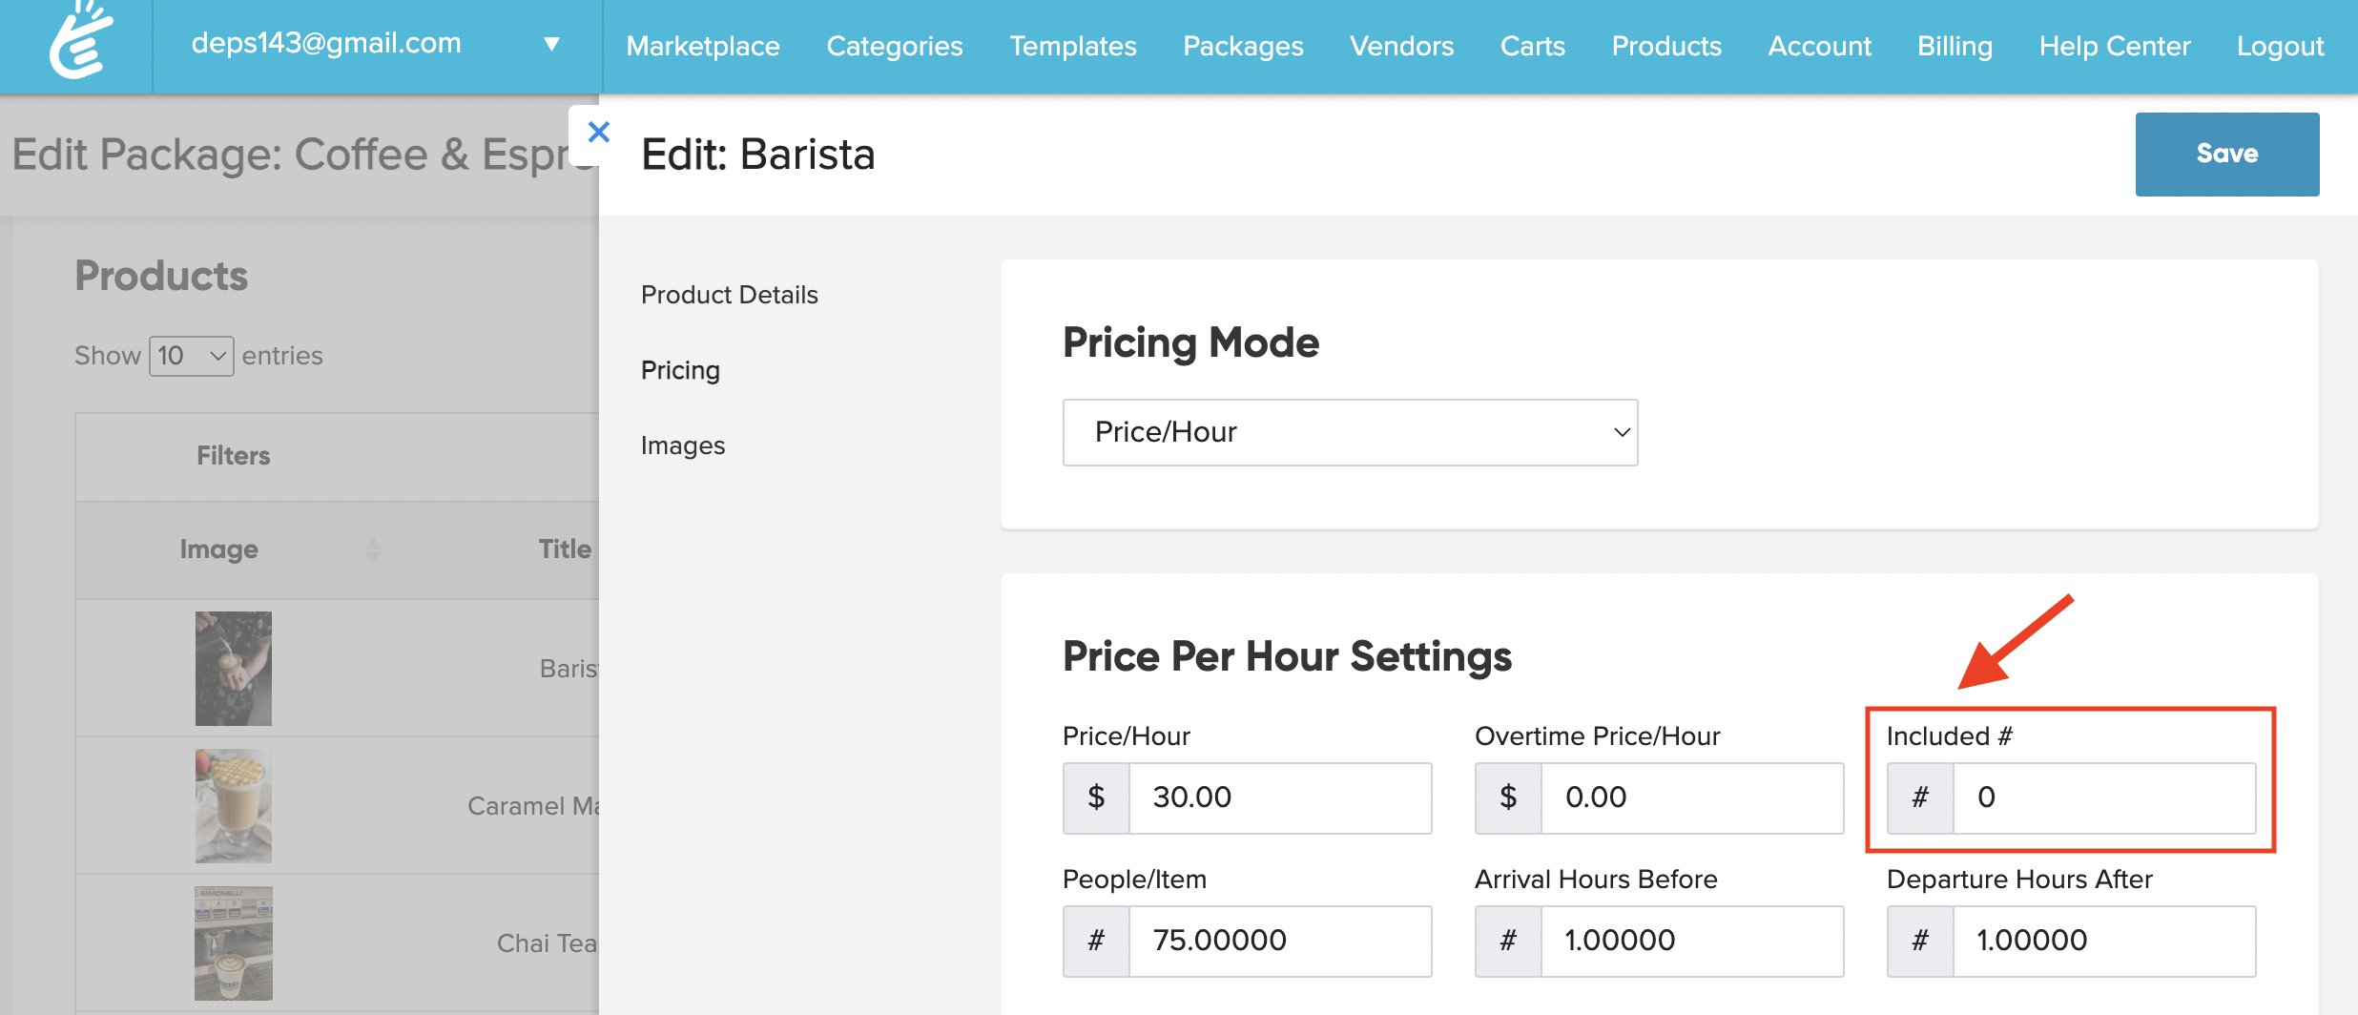Save the Barista edits

point(2226,154)
